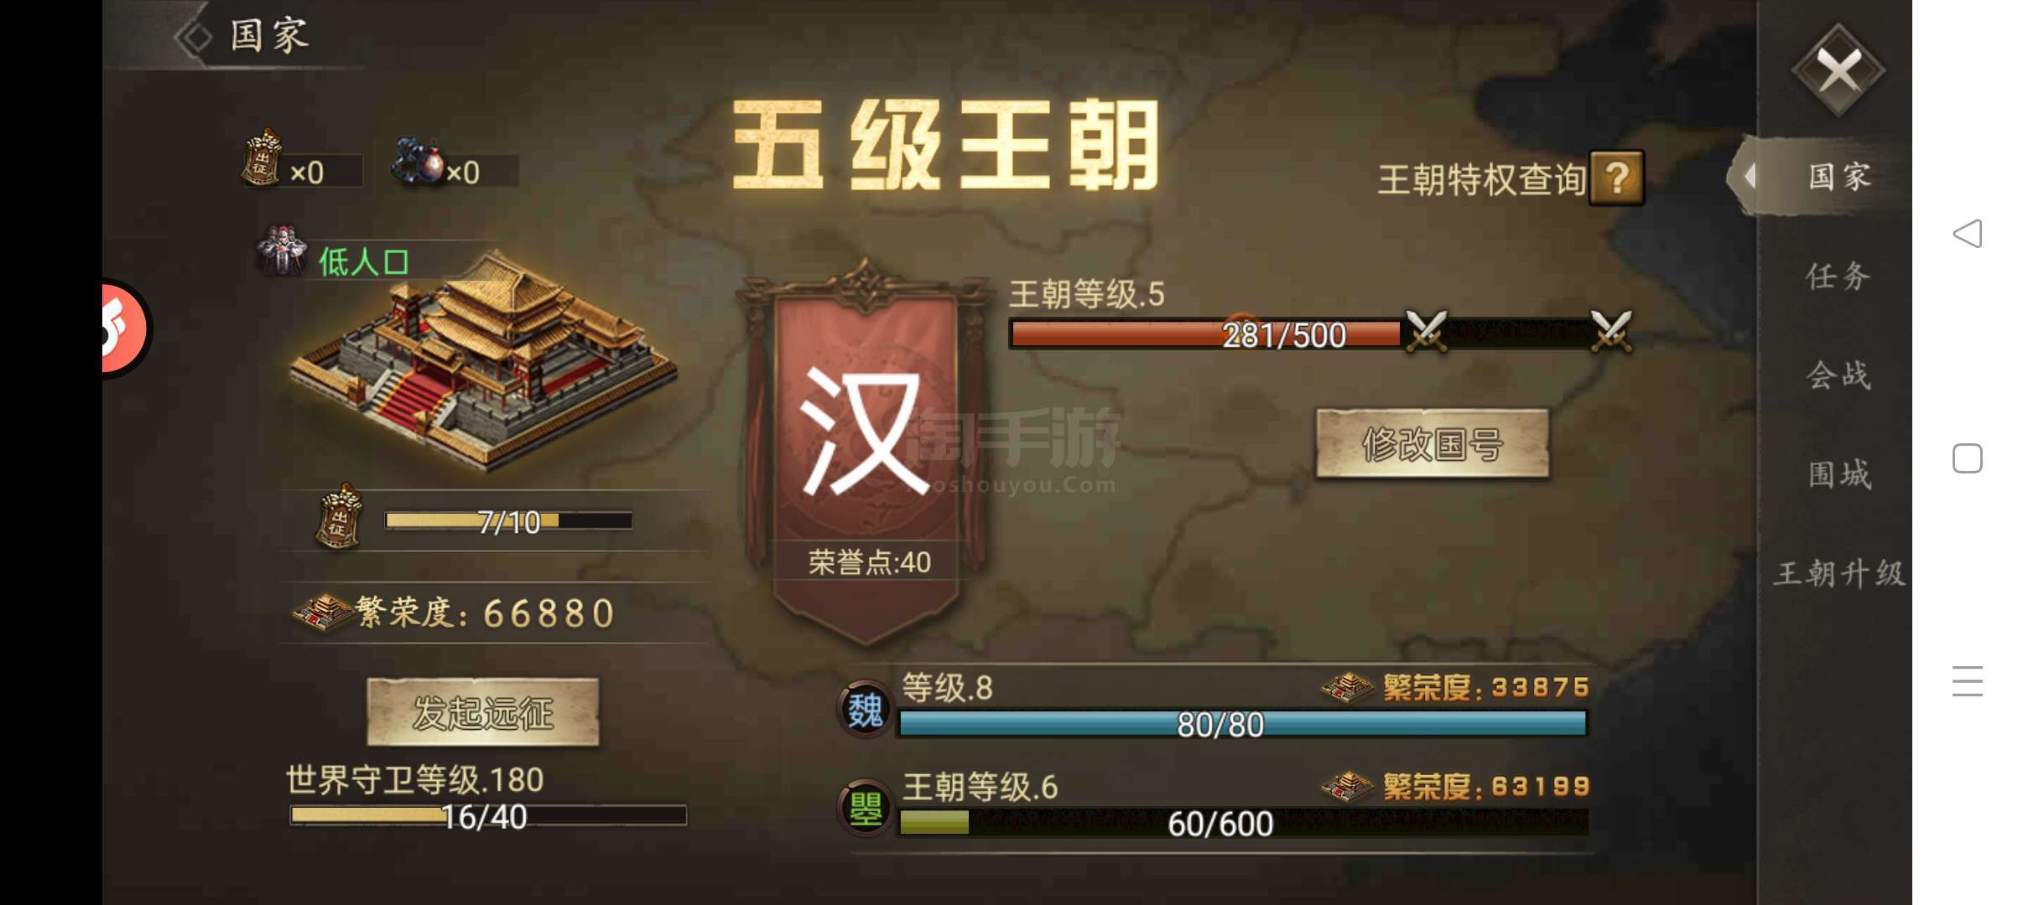Screen dimensions: 2023x905
Task: Tap the 魏 kingdom round badge
Action: coord(865,710)
